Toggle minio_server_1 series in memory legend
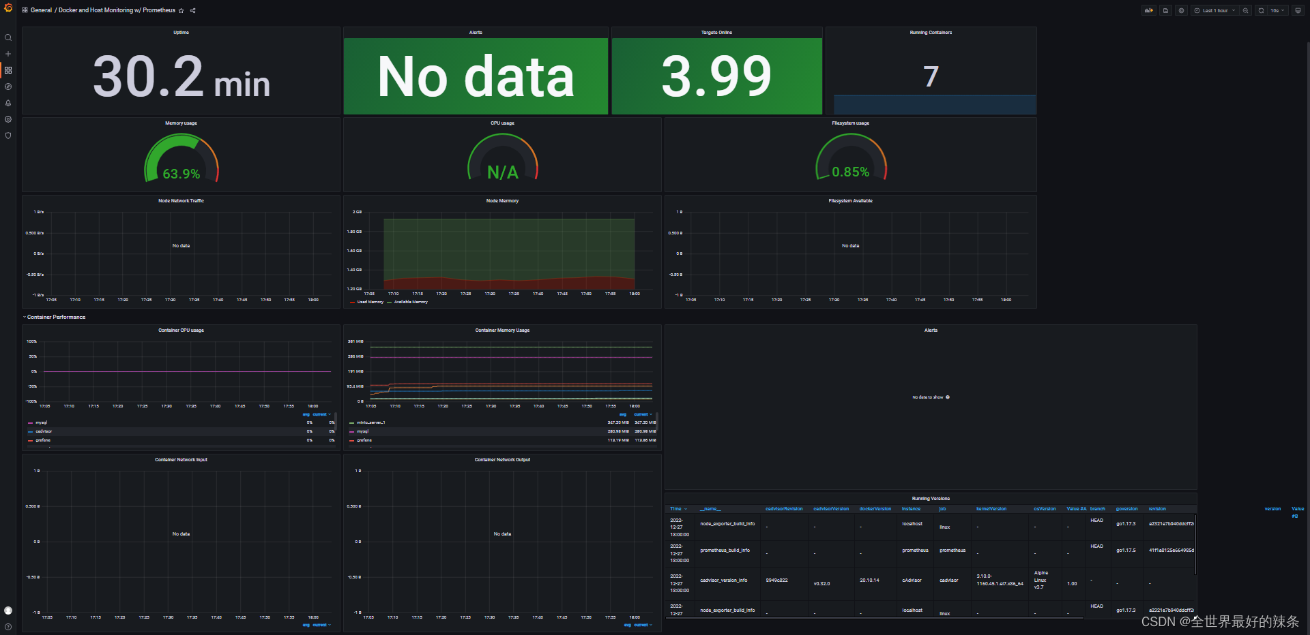Image resolution: width=1310 pixels, height=635 pixels. (x=371, y=422)
